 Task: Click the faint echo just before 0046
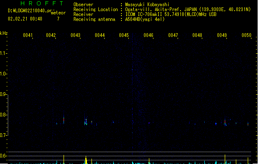[x=149, y=123]
